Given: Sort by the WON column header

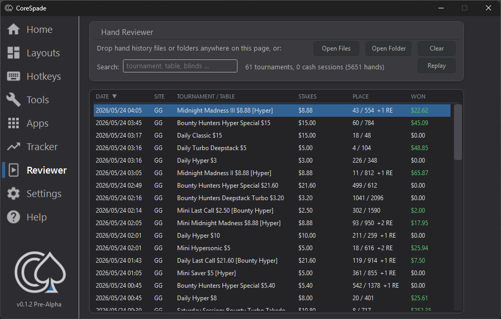Looking at the screenshot, I should [x=418, y=96].
